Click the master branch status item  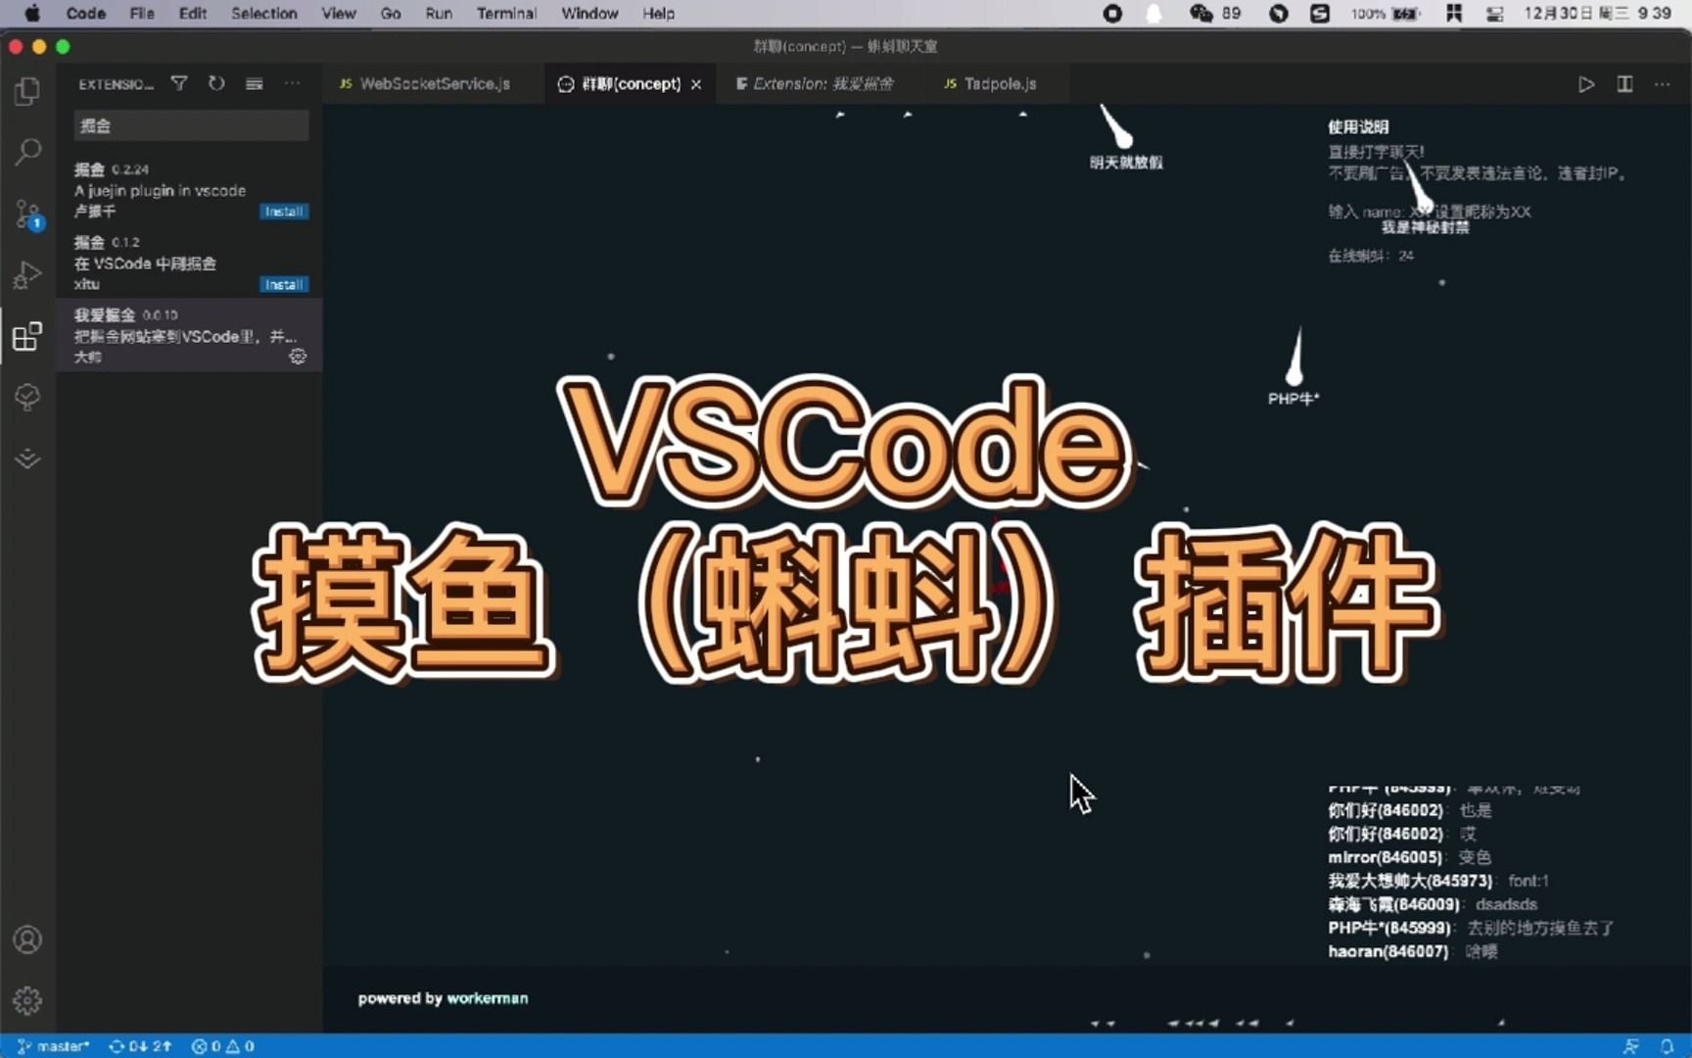(x=54, y=1046)
